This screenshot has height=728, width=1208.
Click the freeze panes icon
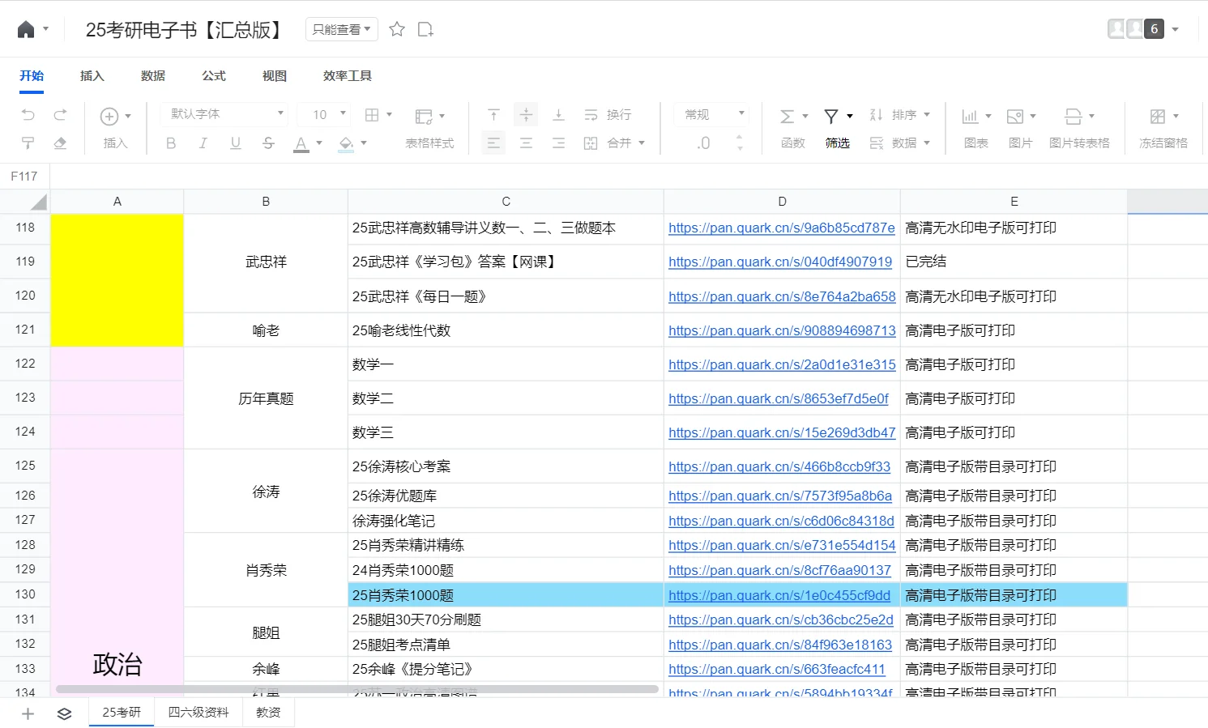[1158, 117]
